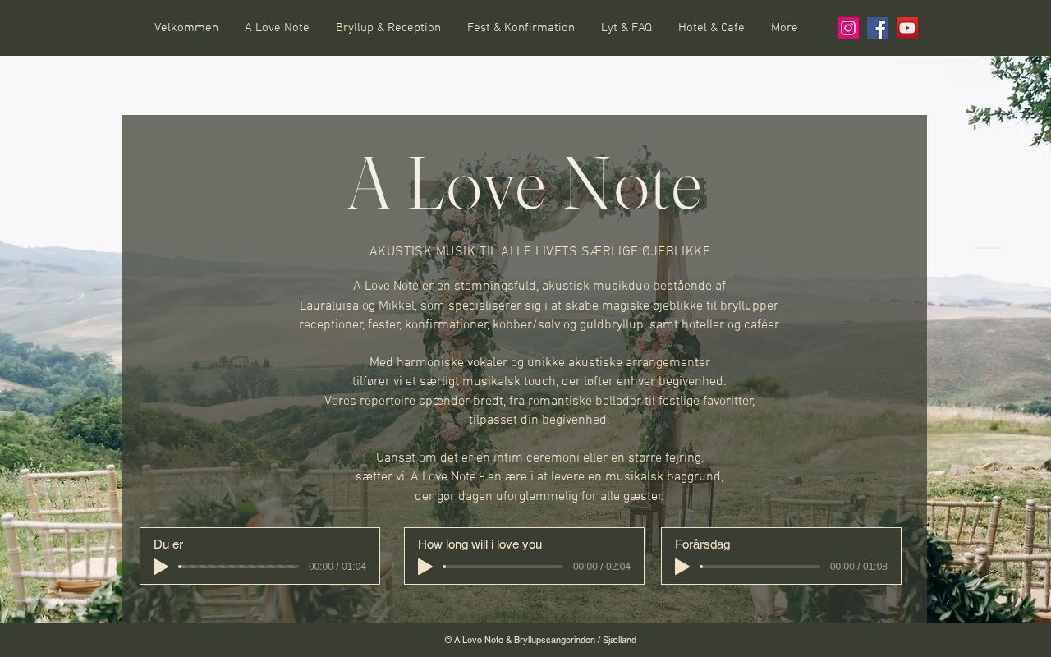Screen dimensions: 1051x657
Task: Play "How long will i love you"
Action: pyautogui.click(x=425, y=567)
